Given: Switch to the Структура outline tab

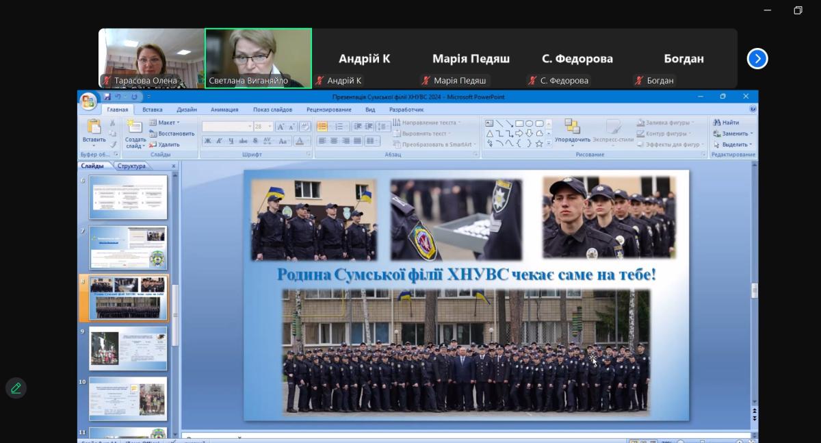Looking at the screenshot, I should point(131,166).
